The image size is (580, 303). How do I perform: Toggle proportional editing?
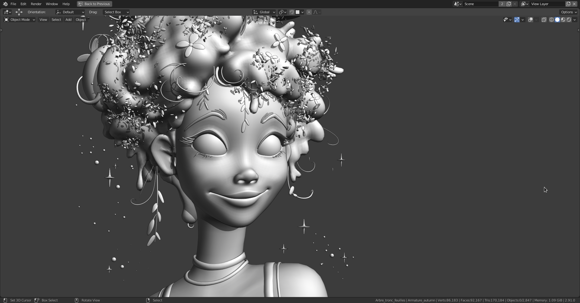point(309,12)
